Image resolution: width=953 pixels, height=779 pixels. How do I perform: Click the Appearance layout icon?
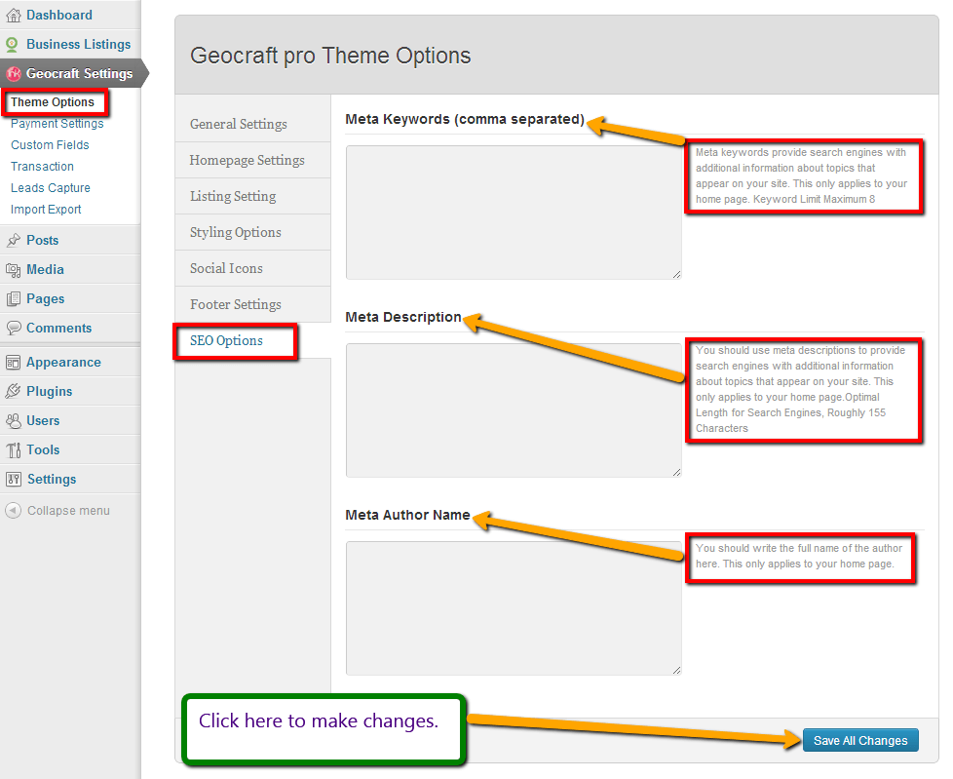pyautogui.click(x=13, y=363)
